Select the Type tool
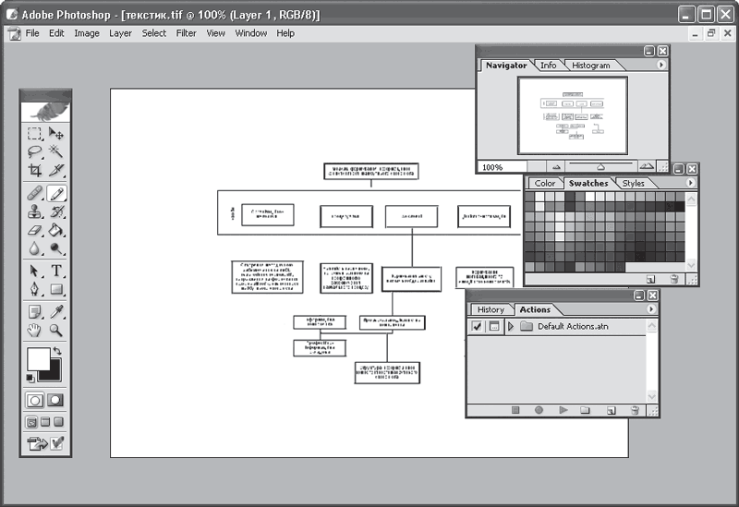This screenshot has width=739, height=507. (56, 271)
